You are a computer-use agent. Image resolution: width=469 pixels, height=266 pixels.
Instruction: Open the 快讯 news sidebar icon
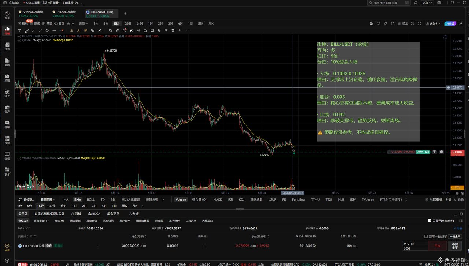(7, 46)
